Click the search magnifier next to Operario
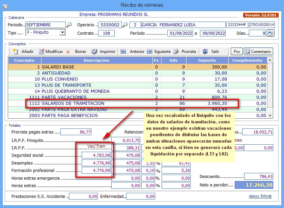This screenshot has height=208, width=284. coord(124,25)
